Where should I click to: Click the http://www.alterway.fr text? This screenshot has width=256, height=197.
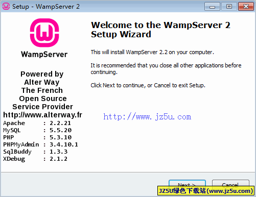pyautogui.click(x=42, y=115)
